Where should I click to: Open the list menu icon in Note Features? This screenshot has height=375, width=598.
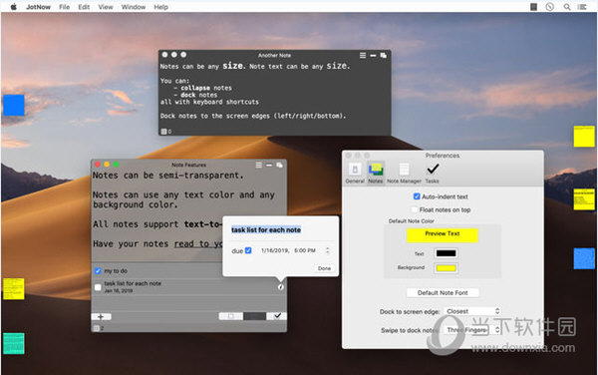[x=258, y=165]
